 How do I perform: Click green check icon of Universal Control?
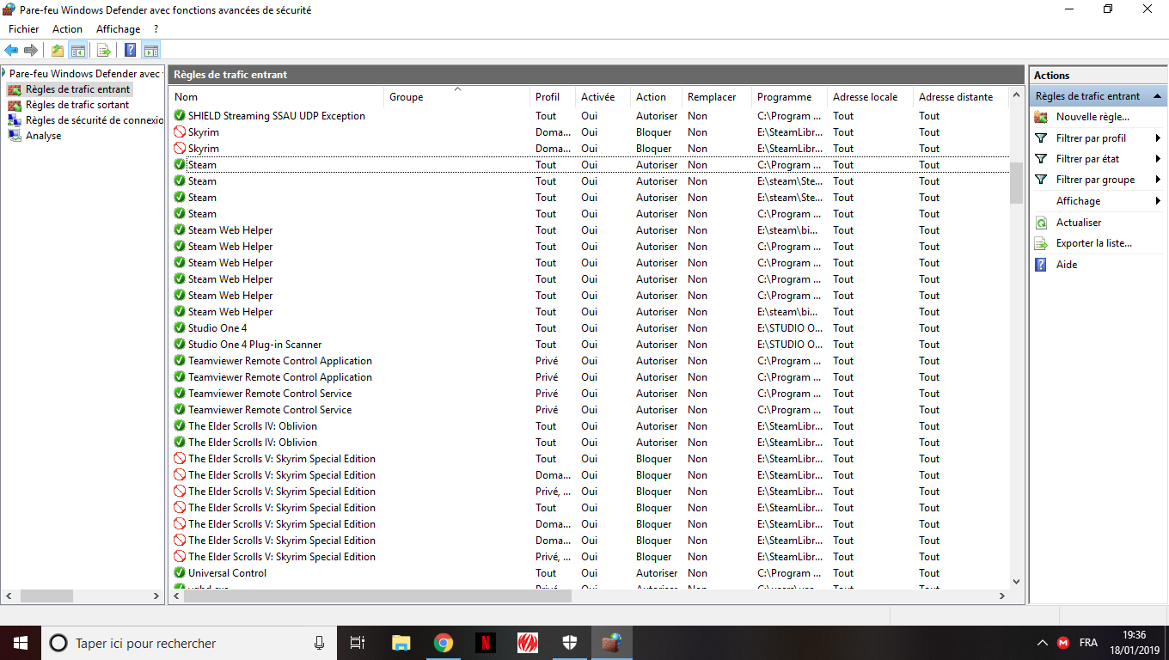pos(180,573)
